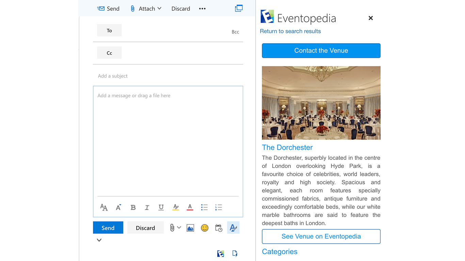Click See Venue on Eventopedia button
The height and width of the screenshot is (261, 465).
[321, 237]
